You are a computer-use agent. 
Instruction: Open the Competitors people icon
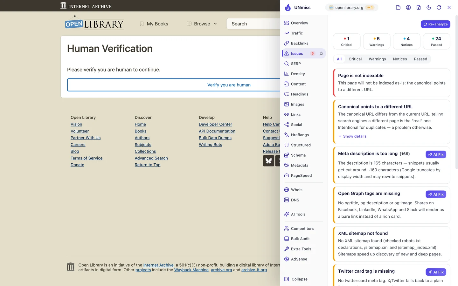(x=287, y=228)
